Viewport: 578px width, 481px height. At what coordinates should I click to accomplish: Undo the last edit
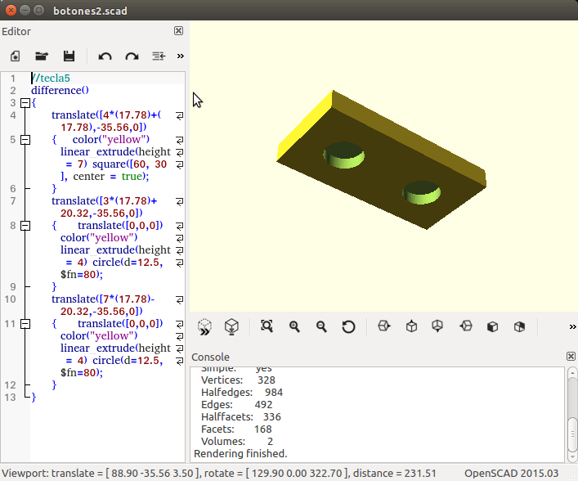point(105,56)
